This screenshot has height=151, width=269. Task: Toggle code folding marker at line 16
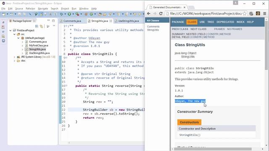(66, 86)
